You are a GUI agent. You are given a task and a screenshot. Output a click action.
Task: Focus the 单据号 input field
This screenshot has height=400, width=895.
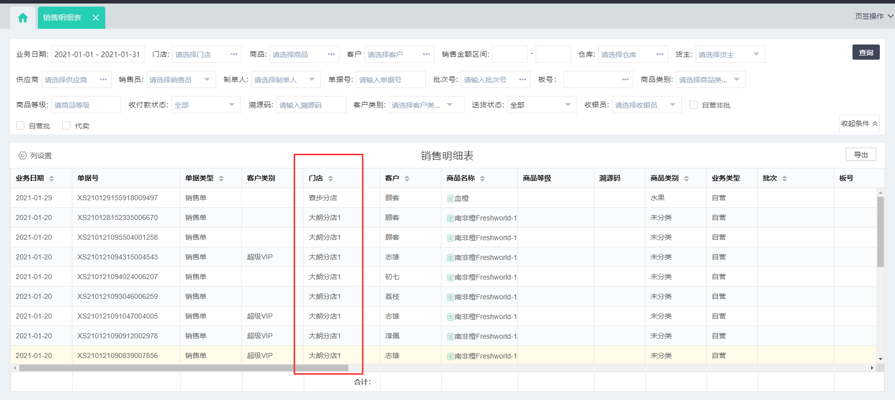click(390, 79)
